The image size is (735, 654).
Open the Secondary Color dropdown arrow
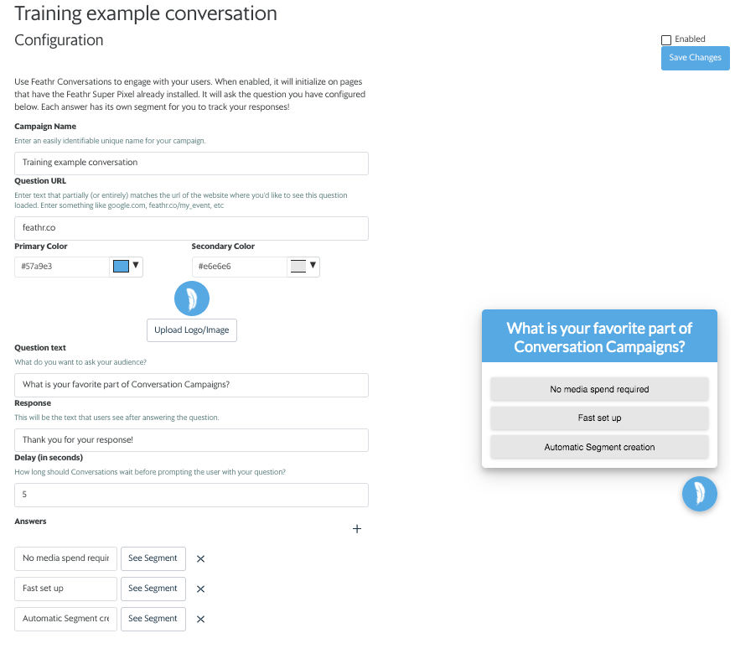click(x=313, y=265)
